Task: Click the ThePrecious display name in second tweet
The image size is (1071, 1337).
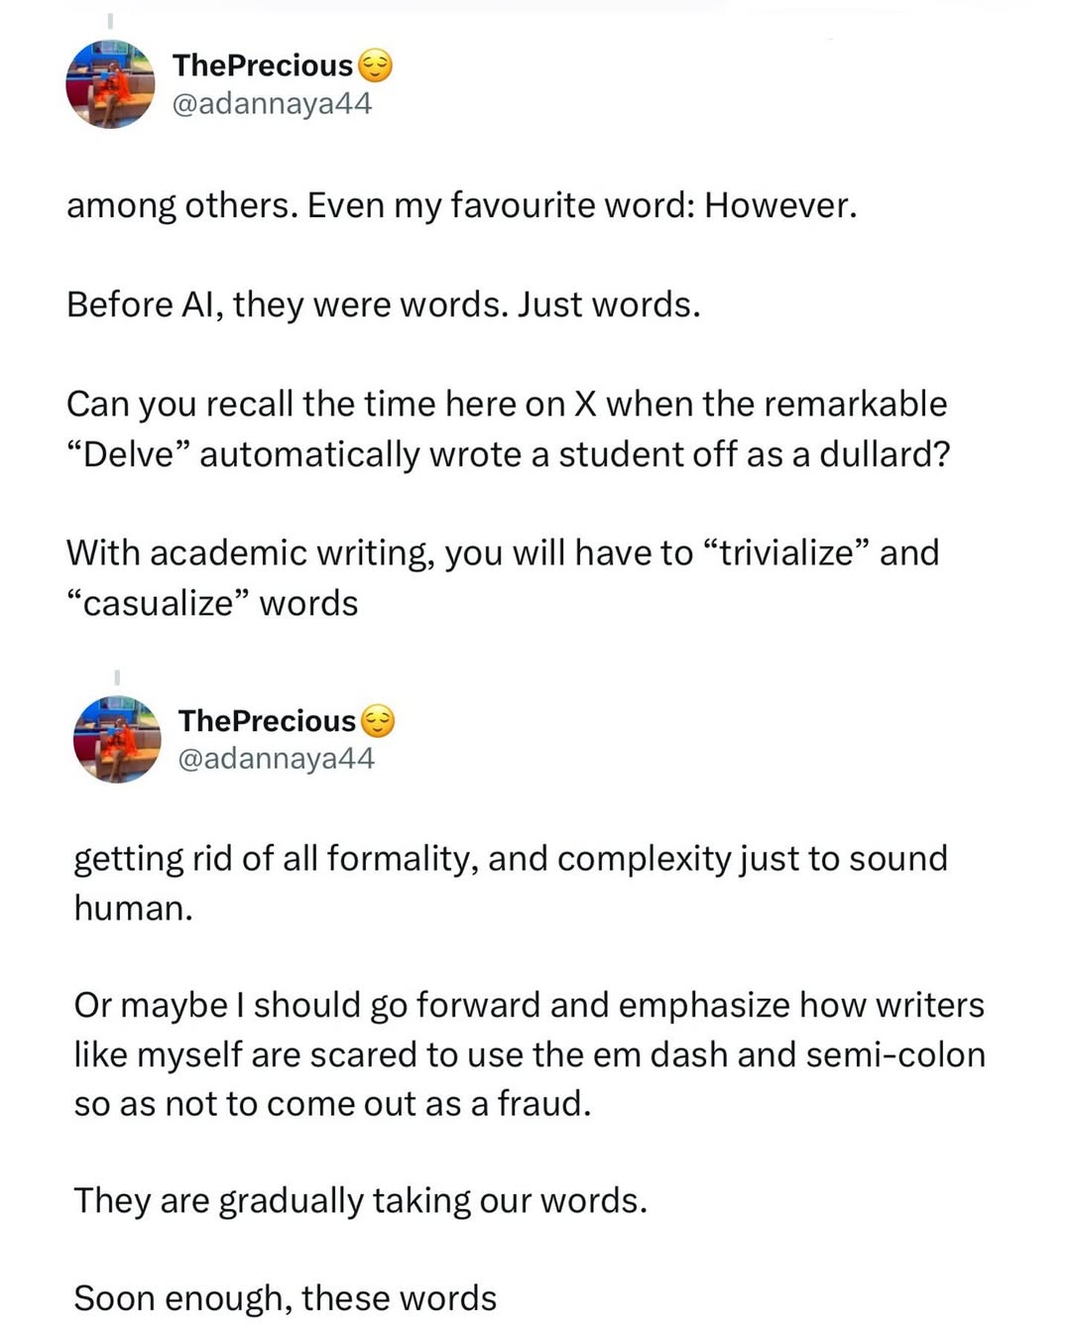Action: point(267,721)
